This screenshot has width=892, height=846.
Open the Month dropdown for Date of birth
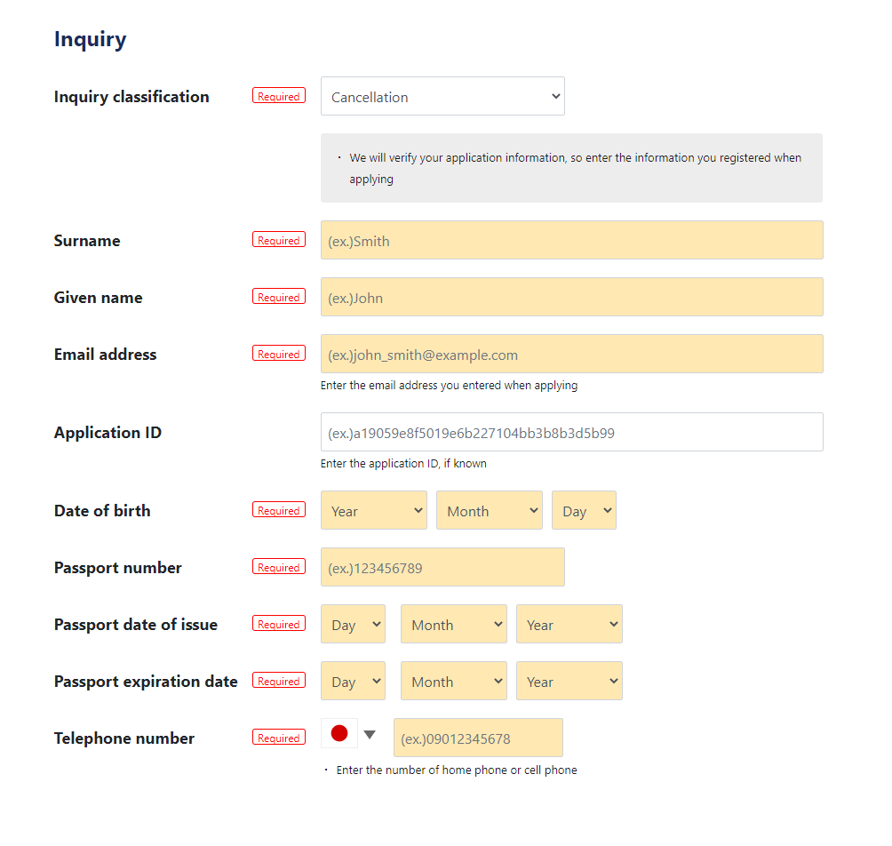[x=489, y=510]
